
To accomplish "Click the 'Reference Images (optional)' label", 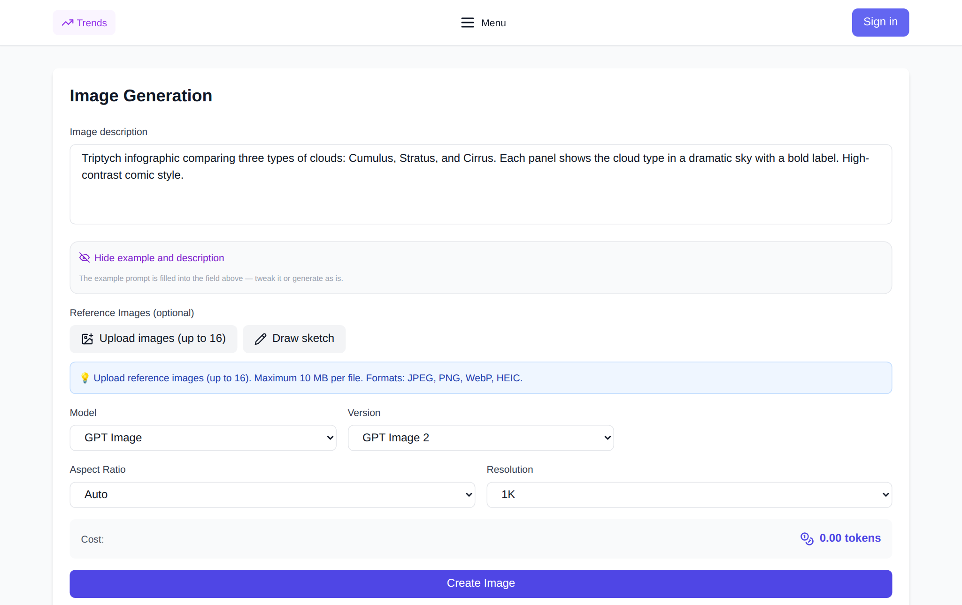I will pos(132,313).
